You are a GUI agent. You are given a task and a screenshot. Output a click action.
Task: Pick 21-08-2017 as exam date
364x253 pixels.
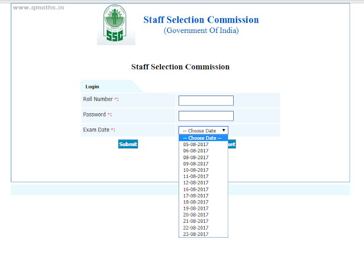[204, 221]
